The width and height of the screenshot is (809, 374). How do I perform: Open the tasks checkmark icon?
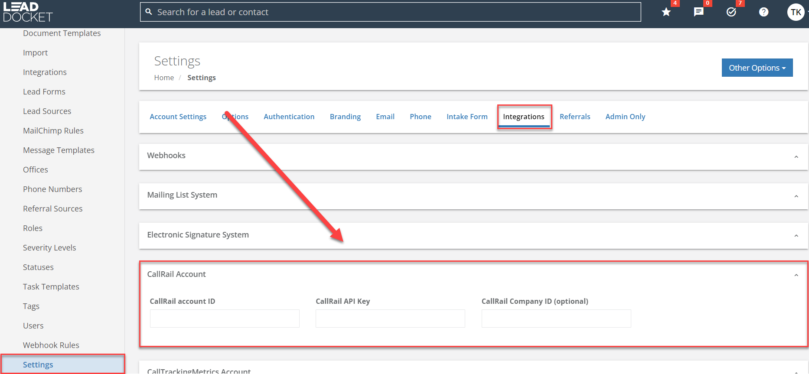(x=731, y=12)
